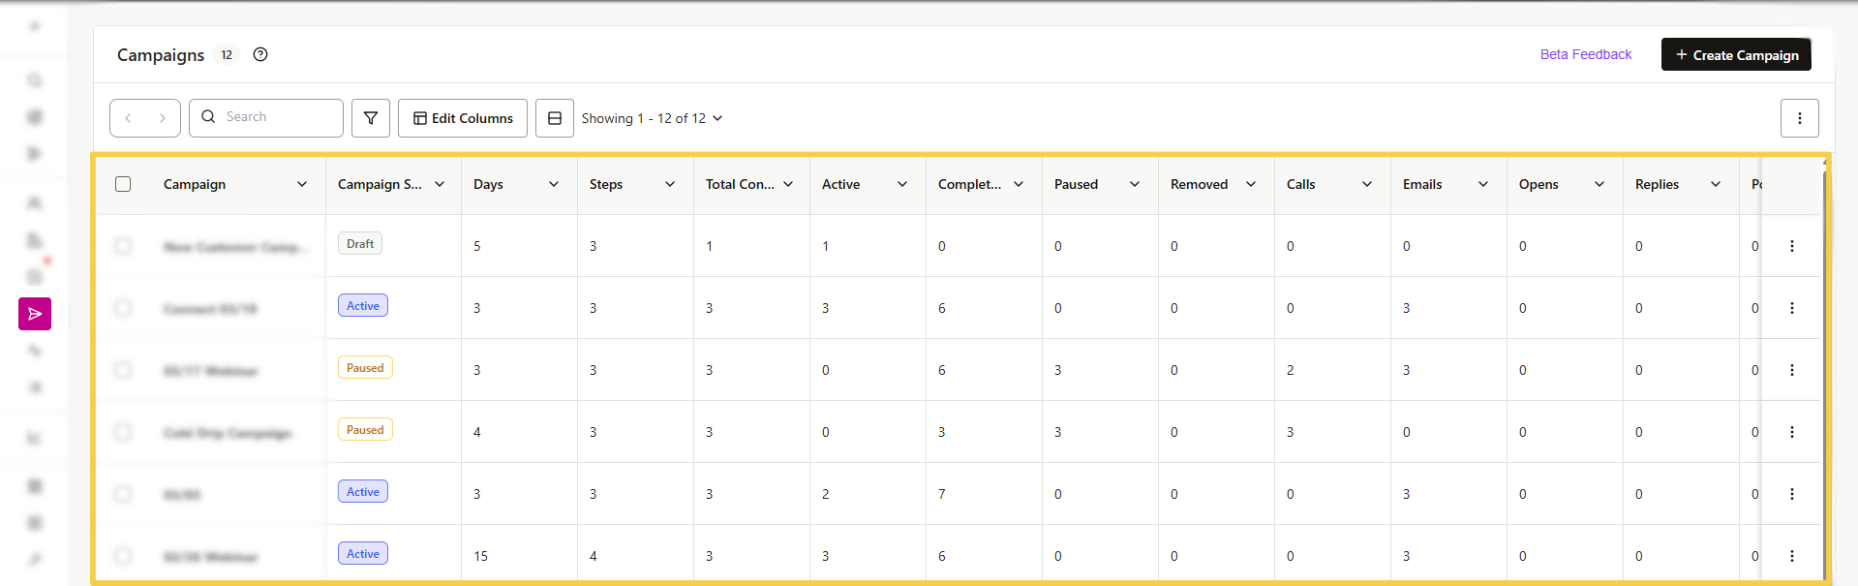Click the Campaigns page title
1858x586 pixels.
[x=161, y=55]
